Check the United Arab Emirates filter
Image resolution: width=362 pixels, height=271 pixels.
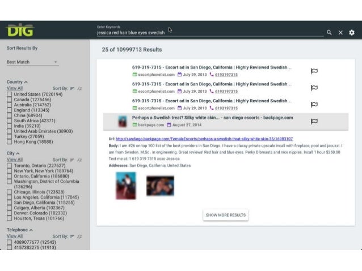coord(9,131)
